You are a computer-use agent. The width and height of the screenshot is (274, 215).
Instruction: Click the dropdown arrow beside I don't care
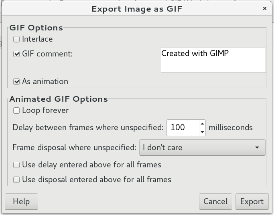pyautogui.click(x=257, y=147)
